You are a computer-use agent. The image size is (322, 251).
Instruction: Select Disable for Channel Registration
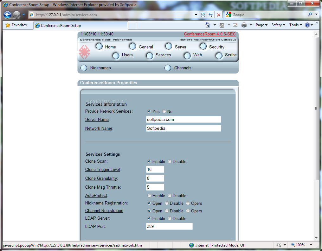(167, 211)
